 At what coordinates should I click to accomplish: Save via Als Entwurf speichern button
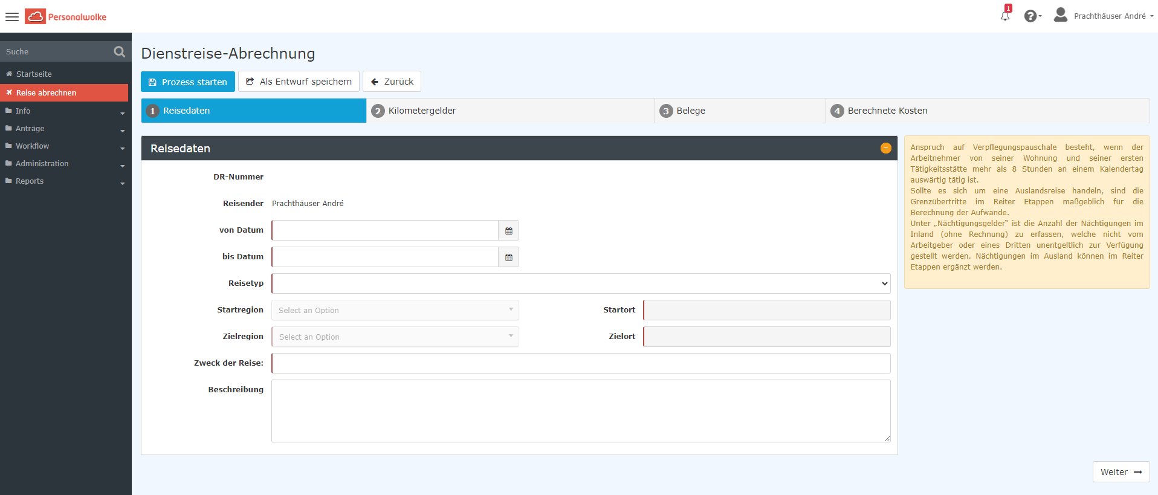(299, 82)
